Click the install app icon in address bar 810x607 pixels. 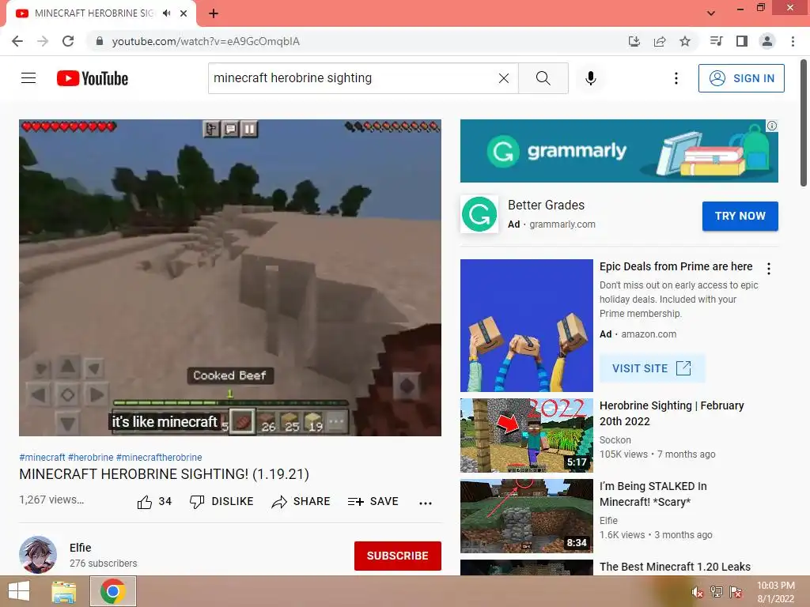(634, 41)
